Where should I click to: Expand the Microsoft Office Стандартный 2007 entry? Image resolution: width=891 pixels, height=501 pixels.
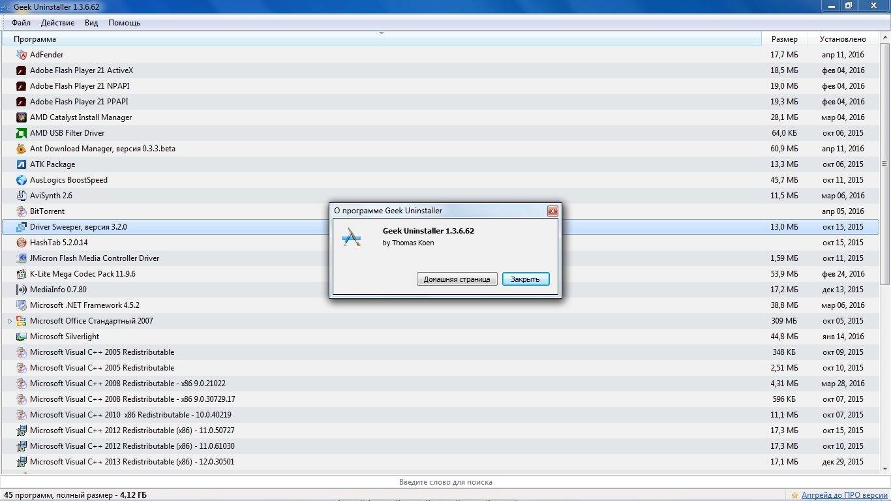(x=10, y=321)
